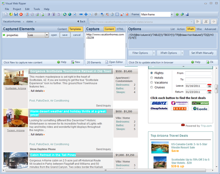220x174 pixels.
Task: Choose the Cruises radio option
Action: pyautogui.click(x=152, y=87)
